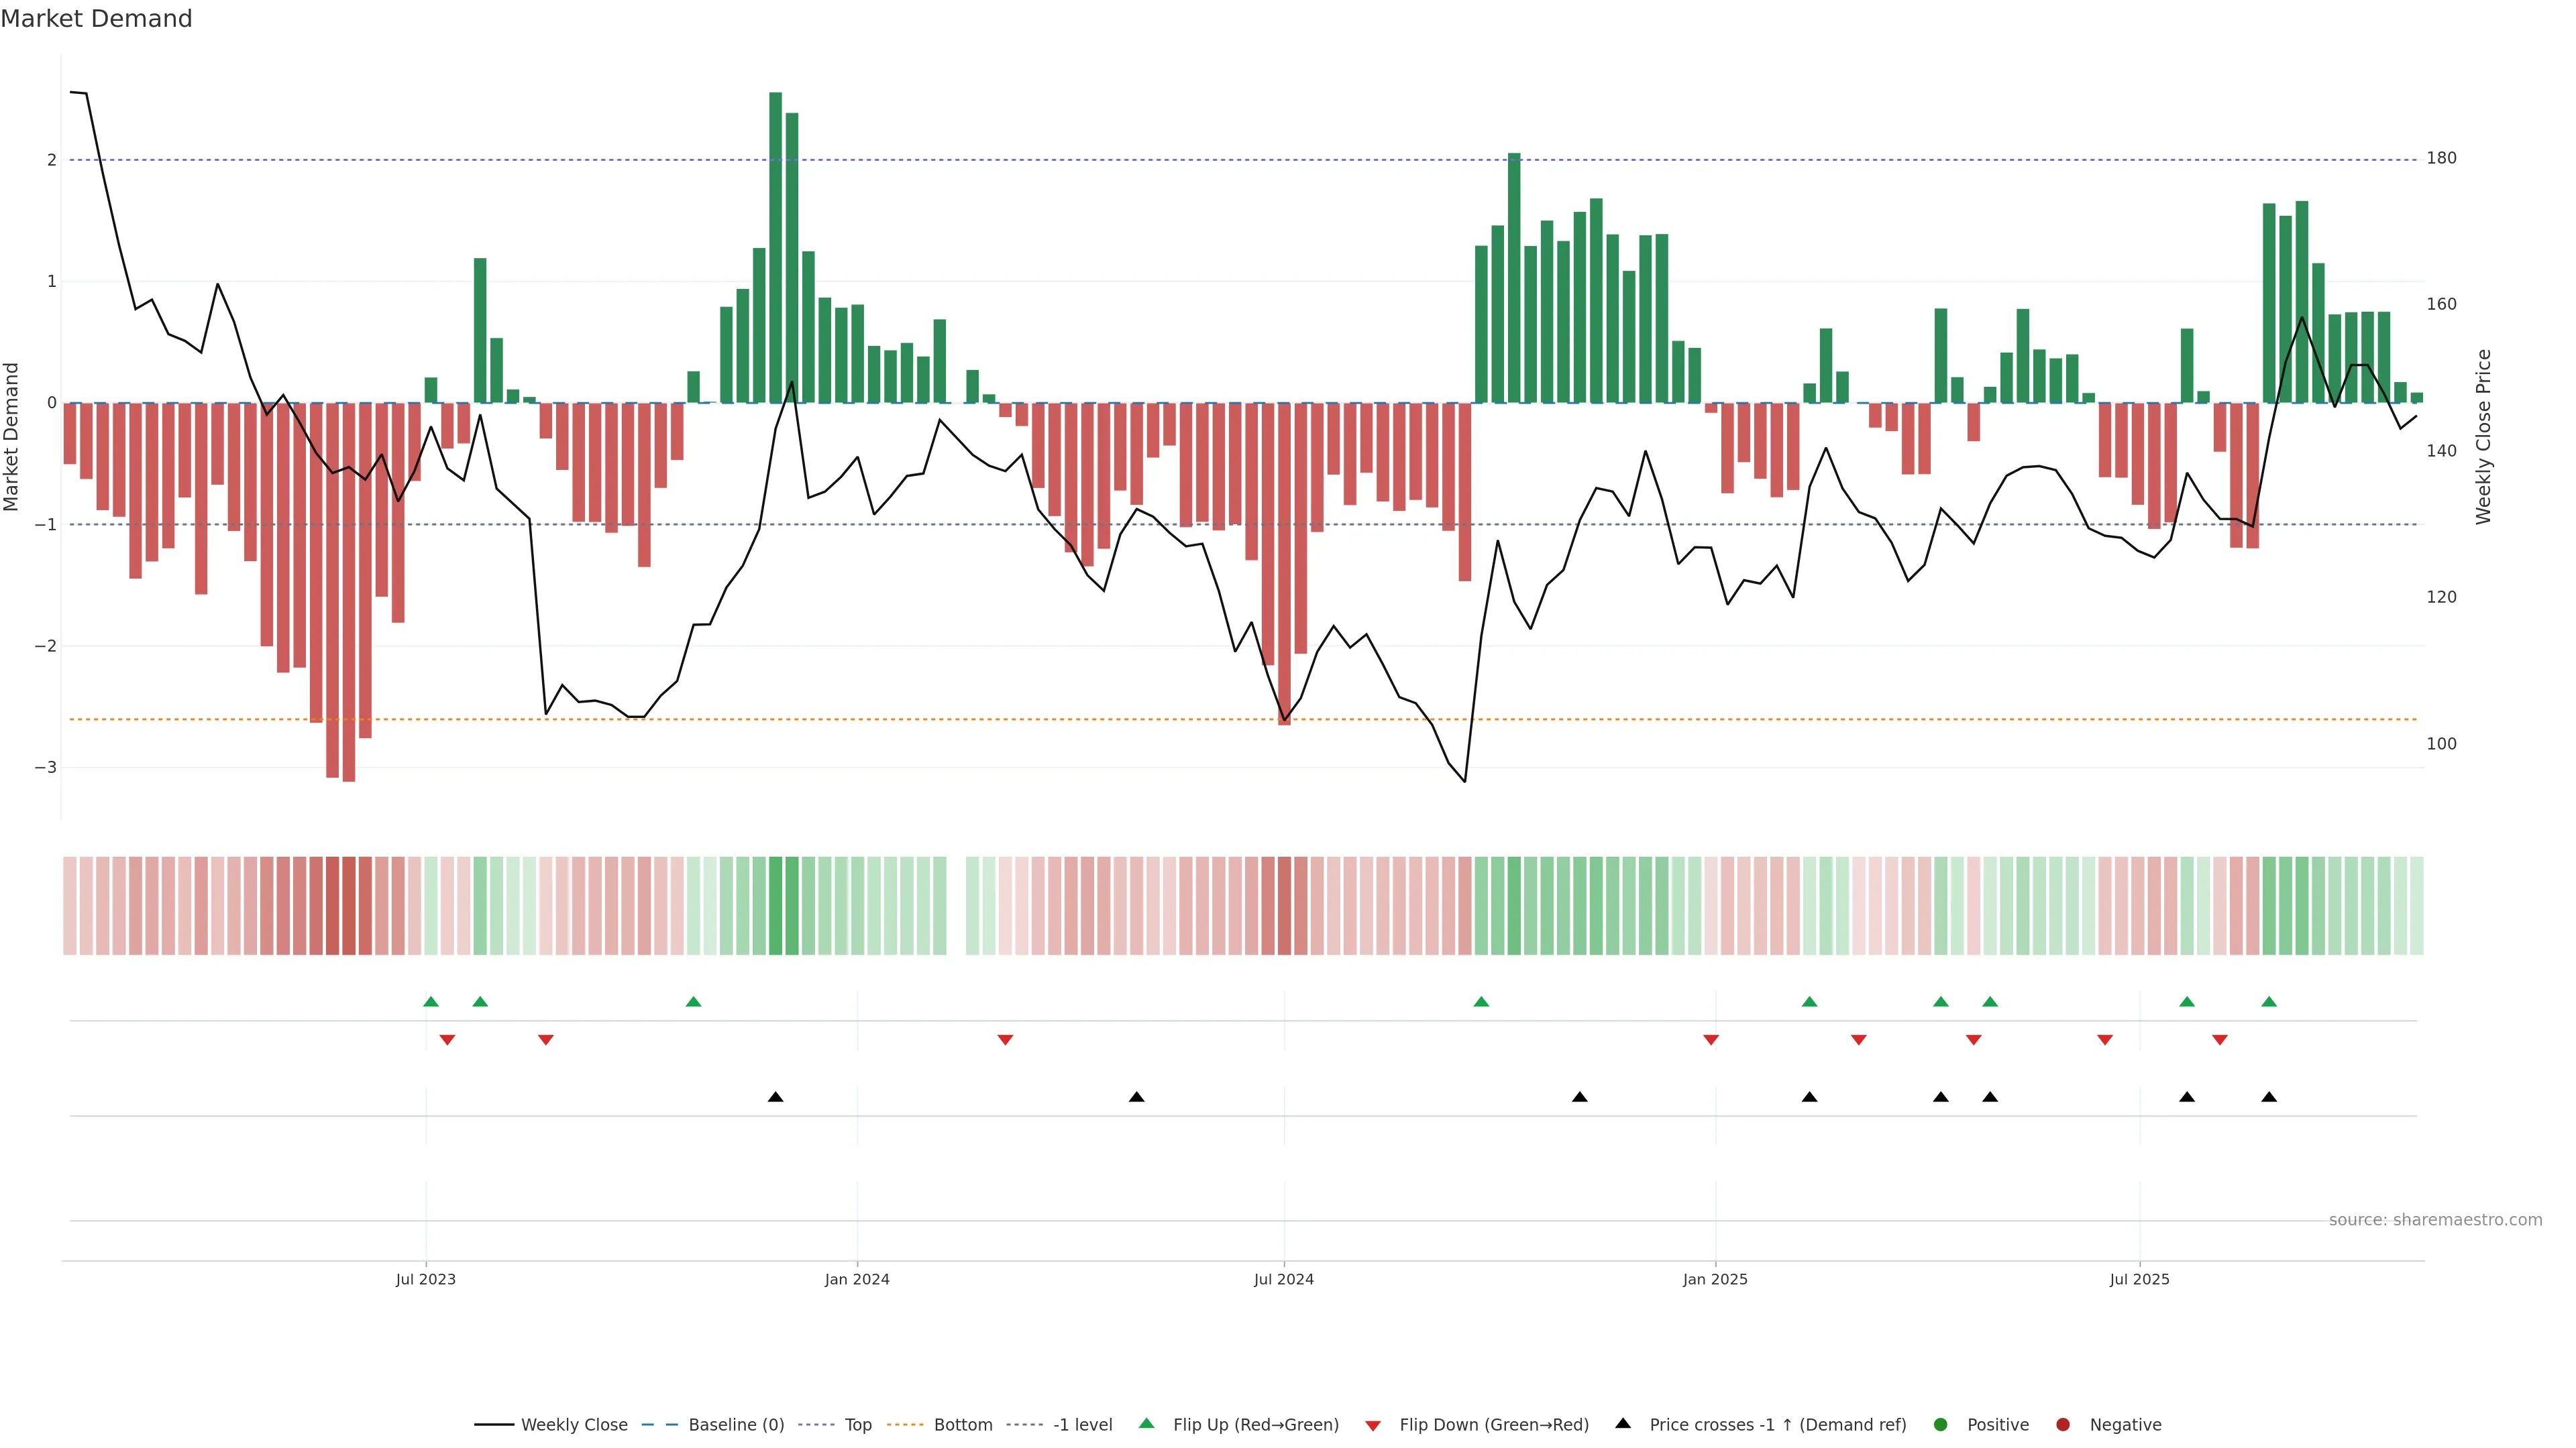Click the tallest green demand bar

(x=775, y=247)
